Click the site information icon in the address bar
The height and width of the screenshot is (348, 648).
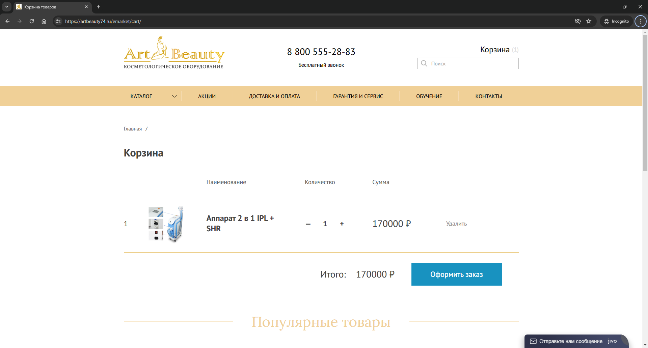click(x=58, y=21)
